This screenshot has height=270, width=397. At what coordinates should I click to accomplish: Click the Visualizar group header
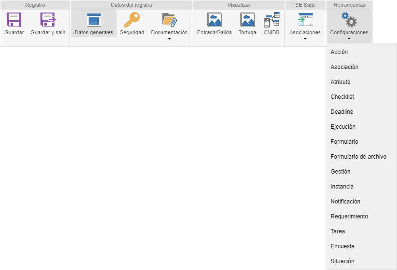click(239, 5)
